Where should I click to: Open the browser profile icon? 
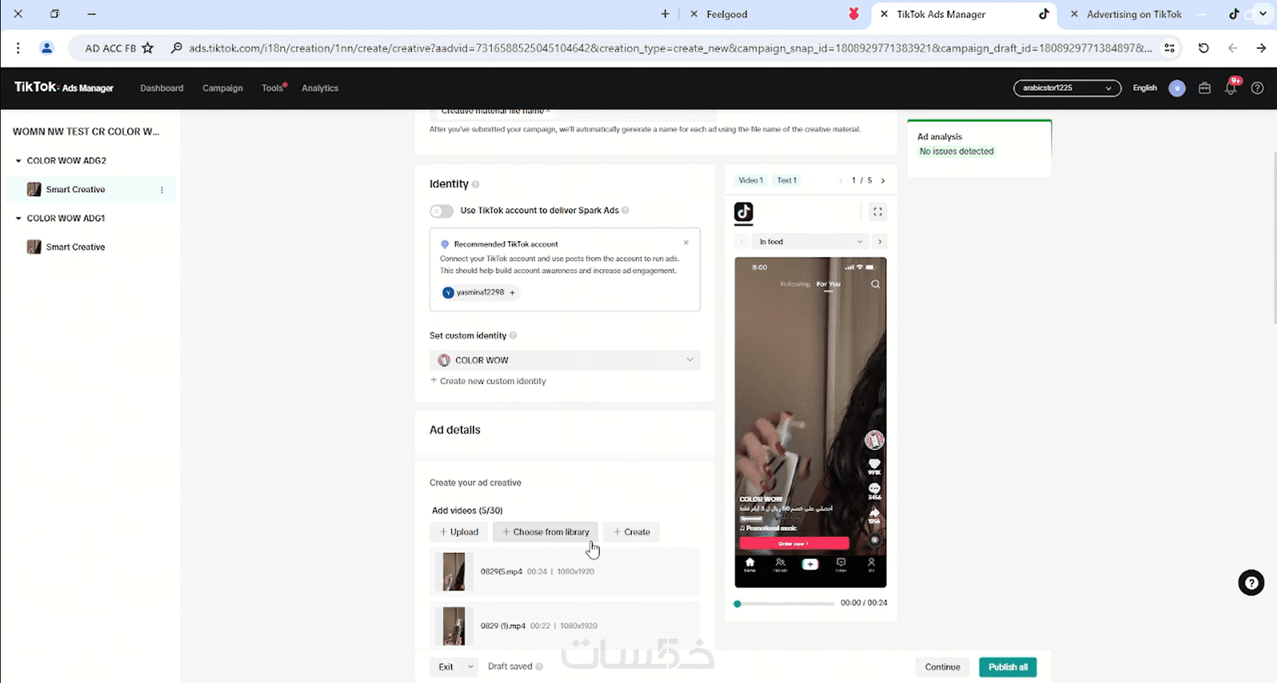coord(47,48)
